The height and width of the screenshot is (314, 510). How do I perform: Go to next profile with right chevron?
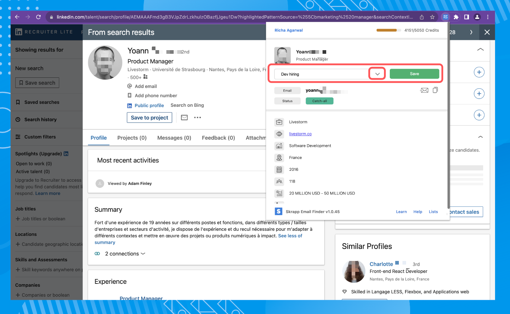click(471, 32)
